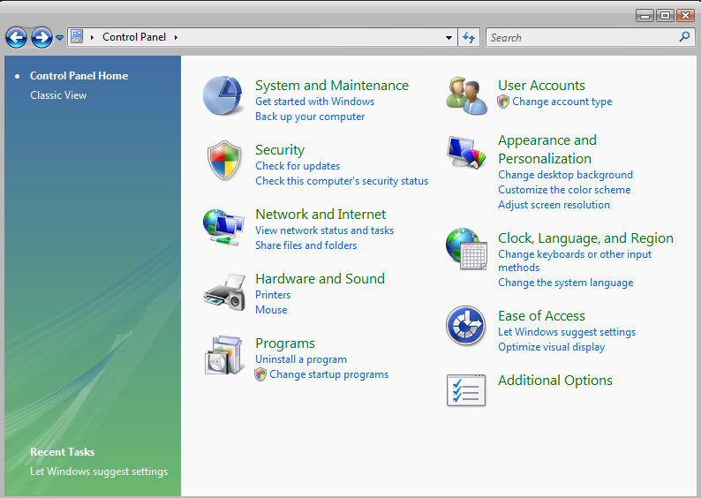Open the Network and Internet heading
701x498 pixels.
pyautogui.click(x=320, y=215)
